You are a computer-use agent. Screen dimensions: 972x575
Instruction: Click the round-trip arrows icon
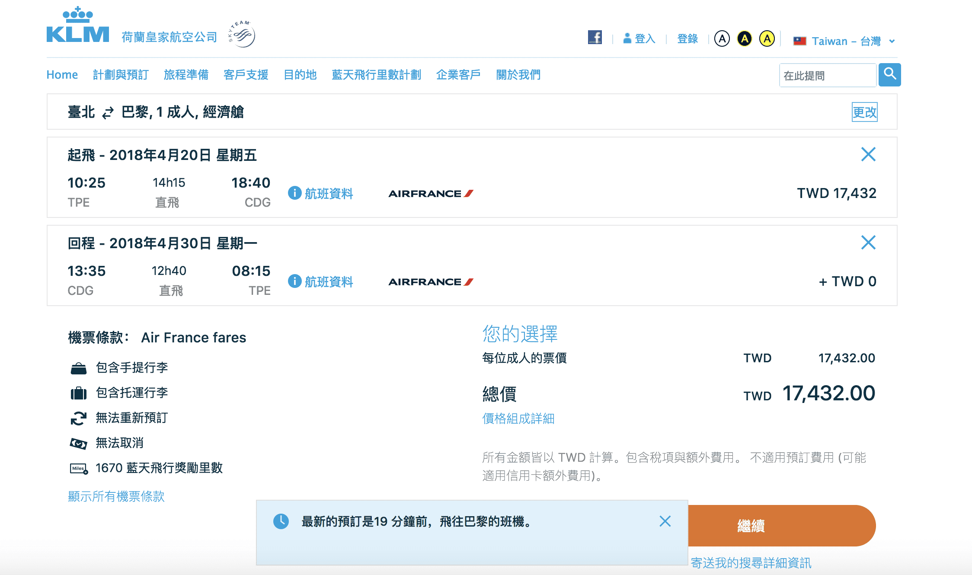tap(108, 112)
